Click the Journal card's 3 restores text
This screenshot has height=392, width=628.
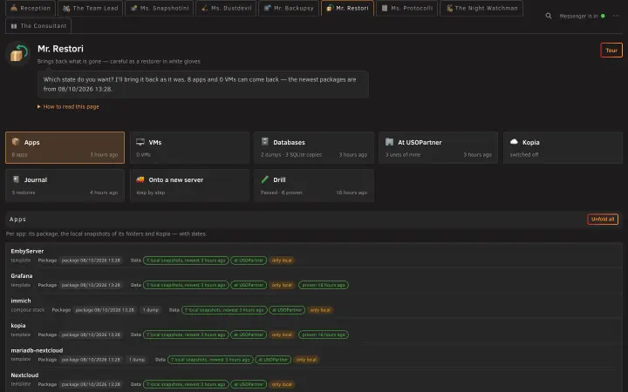point(24,193)
